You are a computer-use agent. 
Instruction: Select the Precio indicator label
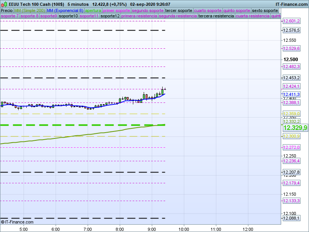point(7,10)
